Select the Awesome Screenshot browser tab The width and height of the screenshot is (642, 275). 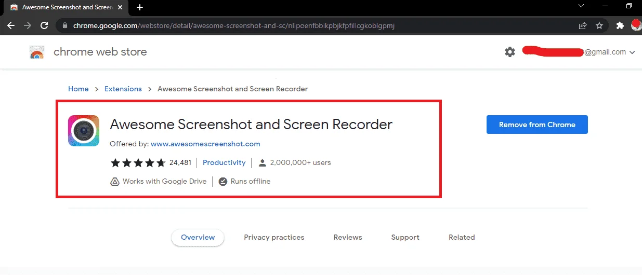pyautogui.click(x=66, y=7)
